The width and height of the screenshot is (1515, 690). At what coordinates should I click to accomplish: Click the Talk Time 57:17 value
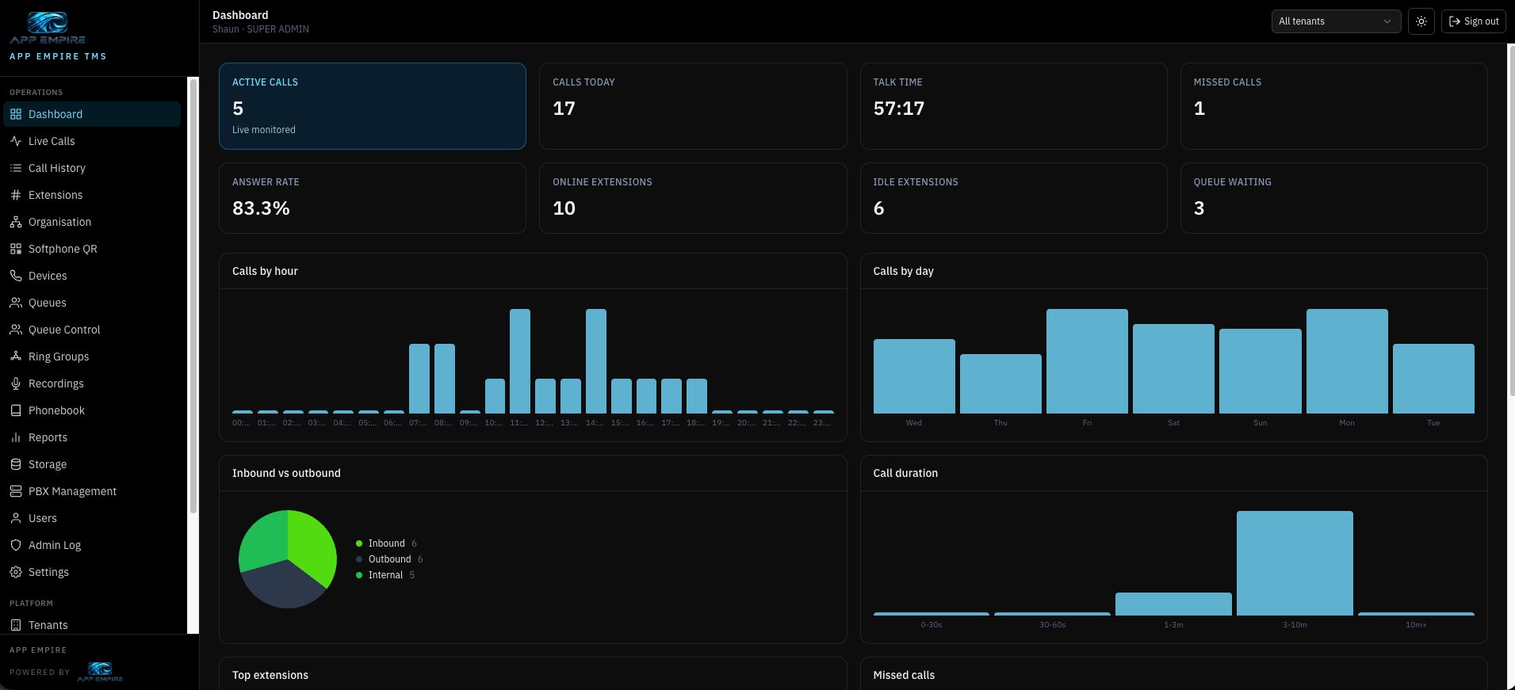(899, 109)
